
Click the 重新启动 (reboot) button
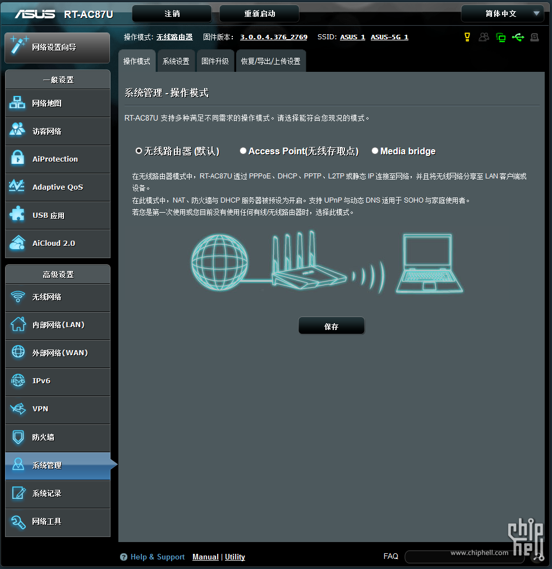point(259,14)
